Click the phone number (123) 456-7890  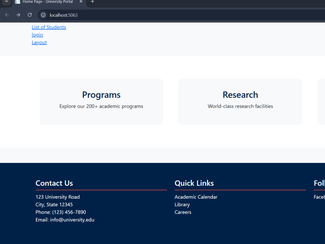[x=69, y=212]
